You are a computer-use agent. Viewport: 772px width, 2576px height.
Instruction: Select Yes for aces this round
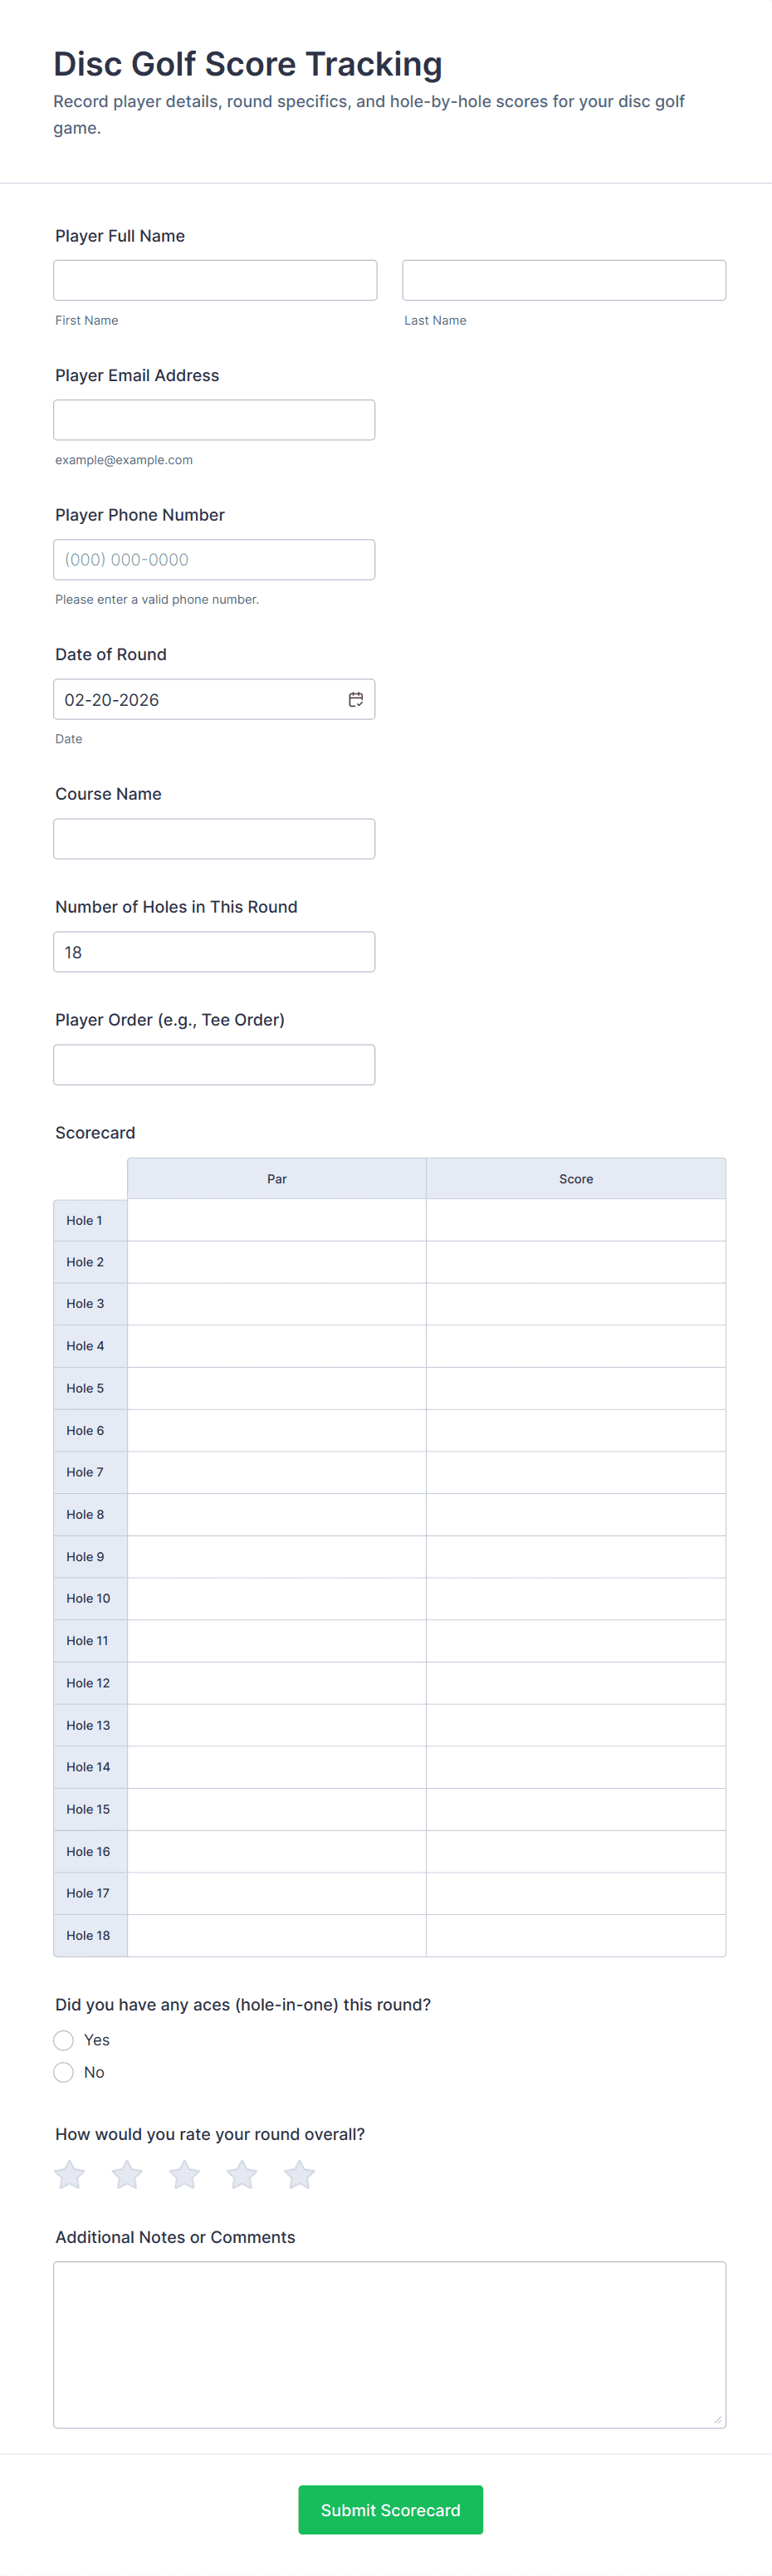(x=64, y=2040)
